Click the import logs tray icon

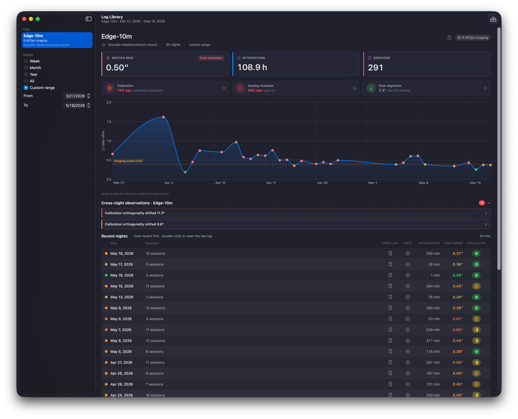point(493,19)
